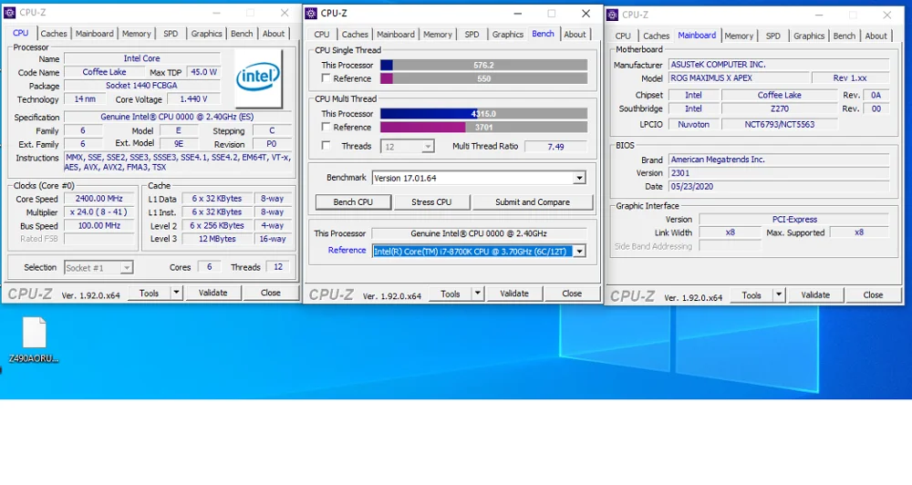912x485 pixels.
Task: Click Close button in middle Bench window
Action: (572, 294)
